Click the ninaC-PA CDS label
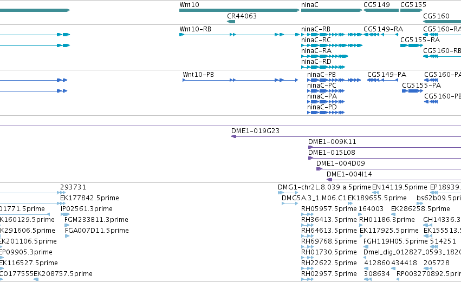 coord(322,96)
